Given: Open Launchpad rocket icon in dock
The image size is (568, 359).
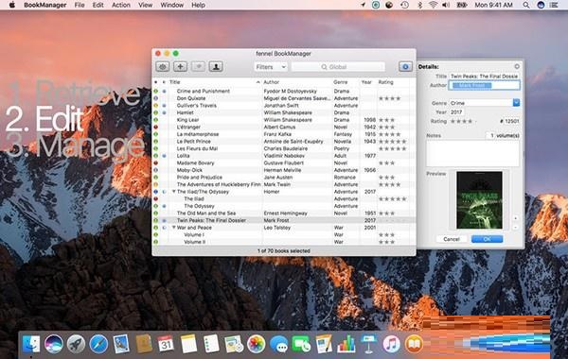Looking at the screenshot, I should coord(76,344).
